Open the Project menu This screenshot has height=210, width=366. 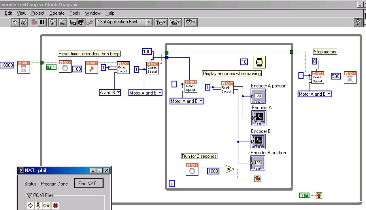[38, 13]
